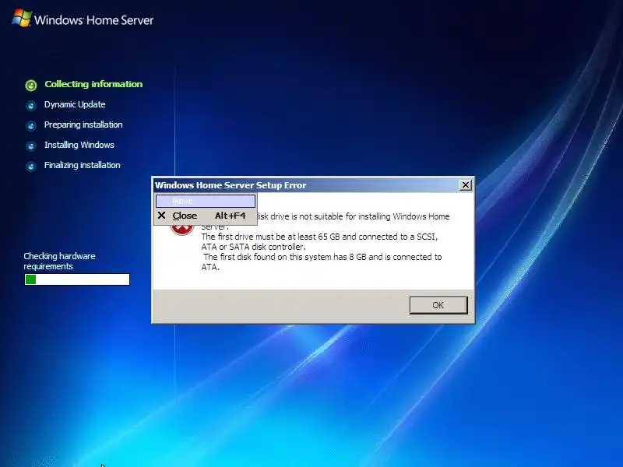
Task: Select the Move entry in system menu
Action: 206,201
